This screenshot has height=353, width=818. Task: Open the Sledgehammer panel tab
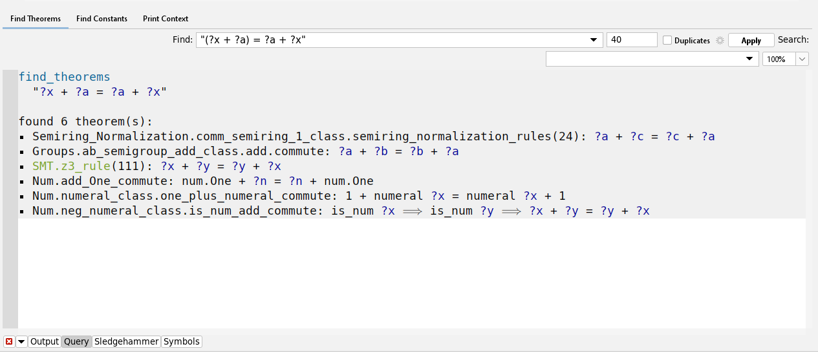coord(127,341)
